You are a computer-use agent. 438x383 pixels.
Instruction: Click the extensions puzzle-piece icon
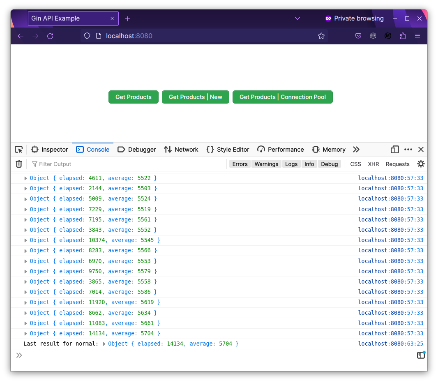click(403, 36)
